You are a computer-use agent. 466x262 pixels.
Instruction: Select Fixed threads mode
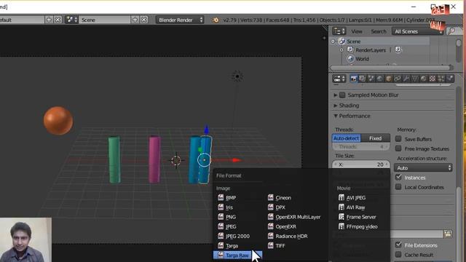[x=376, y=138]
